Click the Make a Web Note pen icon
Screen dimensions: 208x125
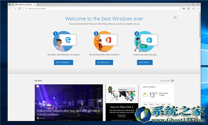click(189, 9)
